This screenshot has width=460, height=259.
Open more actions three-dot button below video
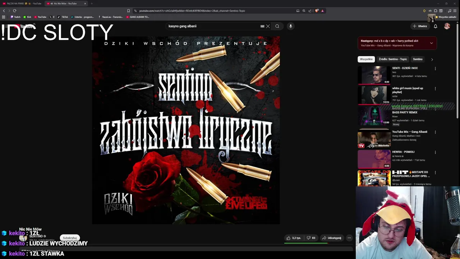349,238
